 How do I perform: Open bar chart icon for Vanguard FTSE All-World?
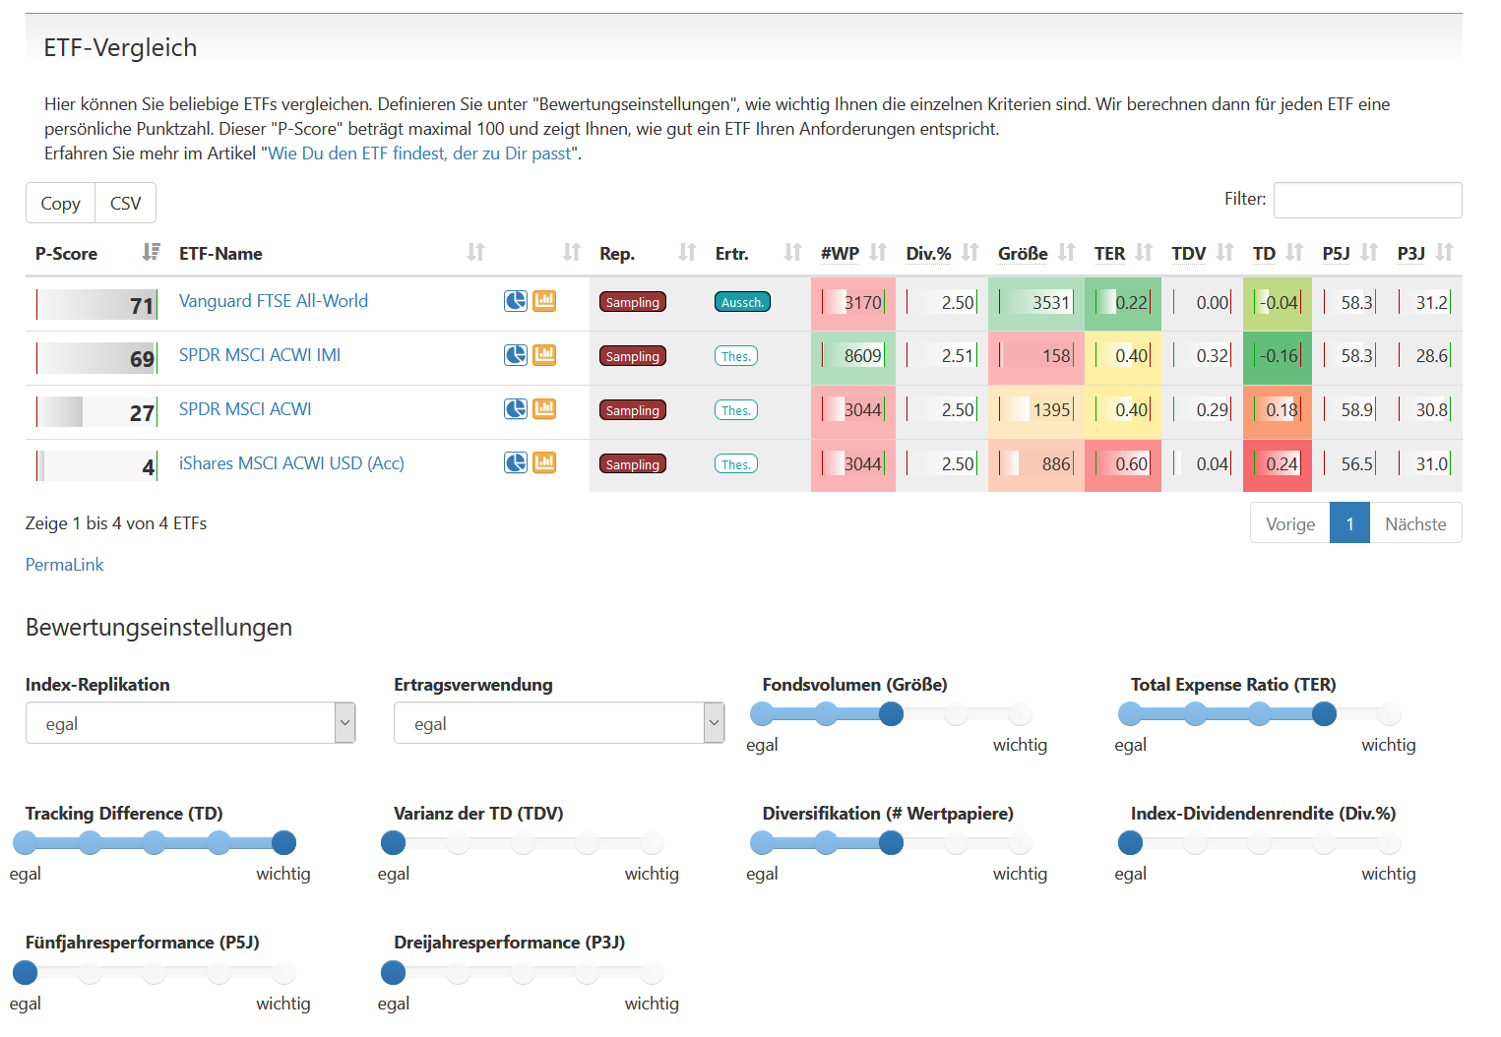click(544, 301)
